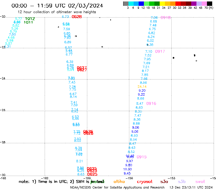Select the cyan 6 ft color swatch

(131, 4)
